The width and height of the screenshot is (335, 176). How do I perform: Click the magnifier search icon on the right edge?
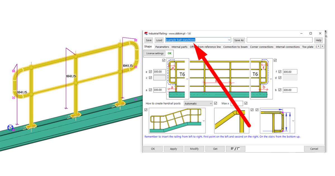(x=326, y=36)
